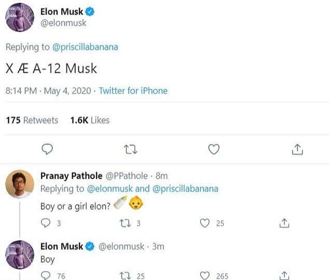This screenshot has width=329, height=280.
Task: Share the main tweet via share icon
Action: click(x=297, y=150)
